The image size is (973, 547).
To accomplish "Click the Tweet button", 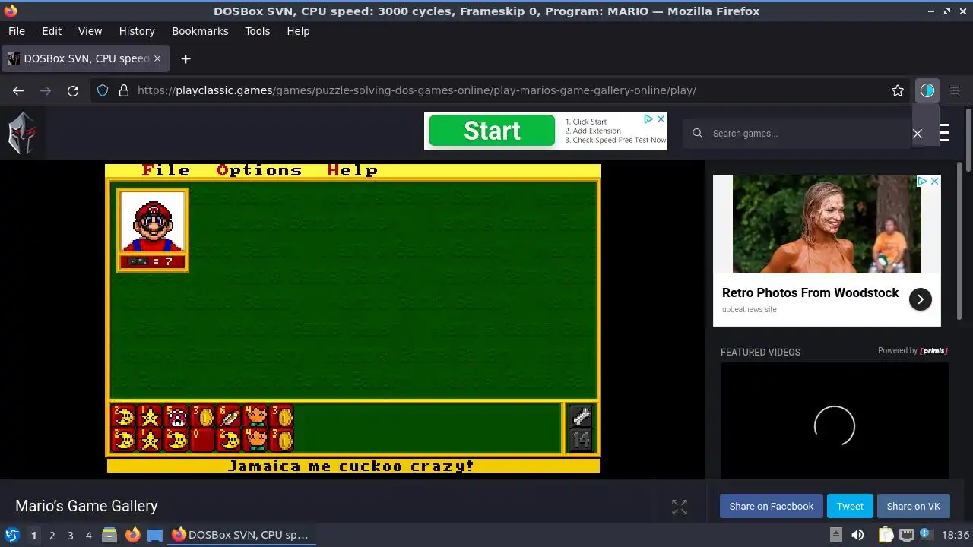I will [x=850, y=506].
